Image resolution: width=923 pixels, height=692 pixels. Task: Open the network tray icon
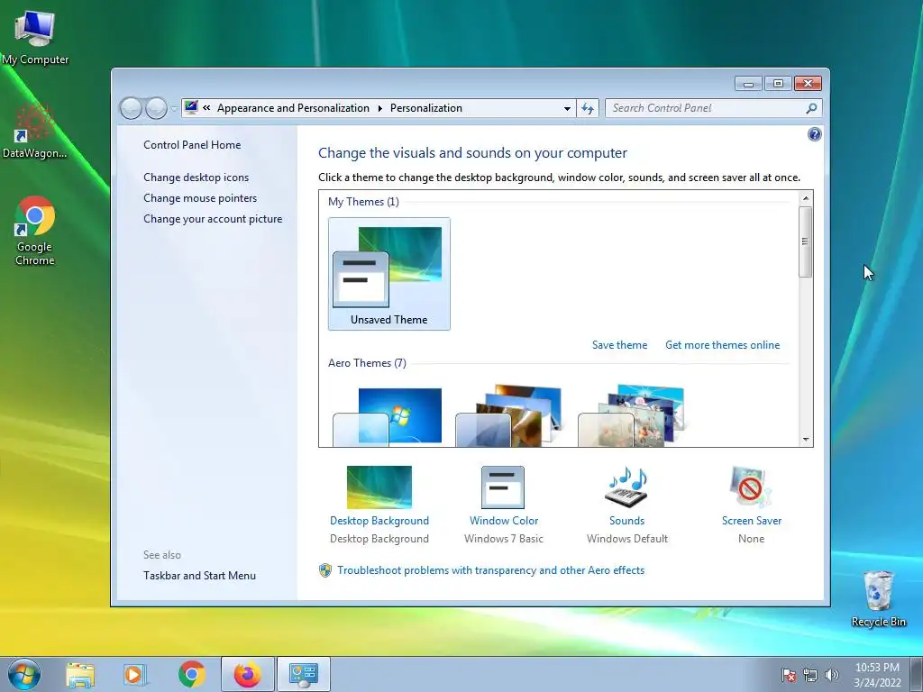[810, 675]
